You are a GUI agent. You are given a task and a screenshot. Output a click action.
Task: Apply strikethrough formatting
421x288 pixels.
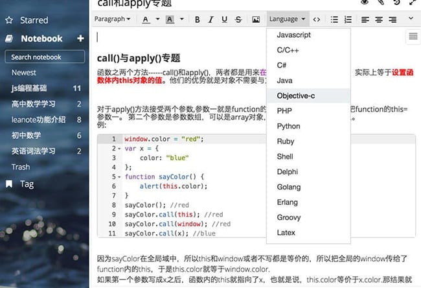pos(238,19)
